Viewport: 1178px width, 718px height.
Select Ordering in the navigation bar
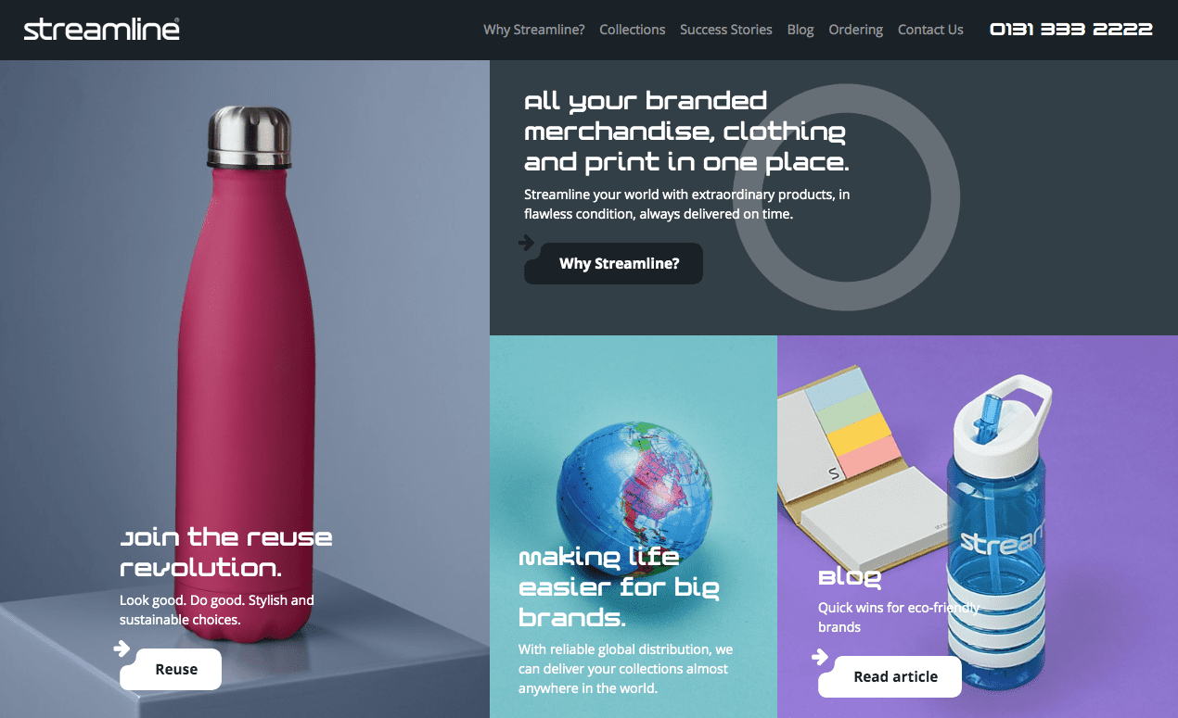click(x=856, y=30)
